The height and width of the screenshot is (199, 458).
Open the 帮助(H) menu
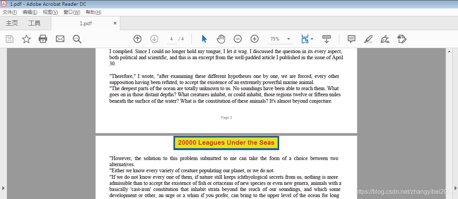tap(93, 12)
